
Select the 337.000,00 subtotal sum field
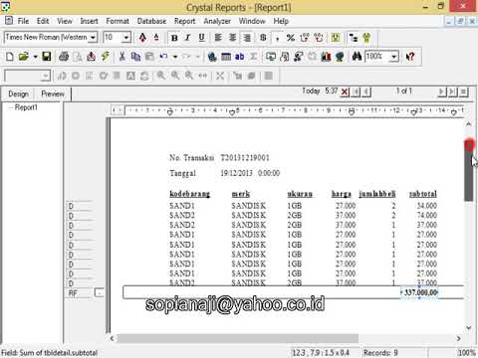[419, 292]
